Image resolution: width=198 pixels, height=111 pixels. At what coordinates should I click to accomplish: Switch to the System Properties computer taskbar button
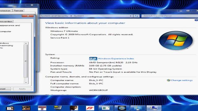click(154, 108)
